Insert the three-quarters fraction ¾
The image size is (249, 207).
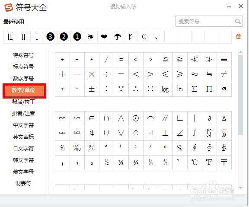point(165,162)
